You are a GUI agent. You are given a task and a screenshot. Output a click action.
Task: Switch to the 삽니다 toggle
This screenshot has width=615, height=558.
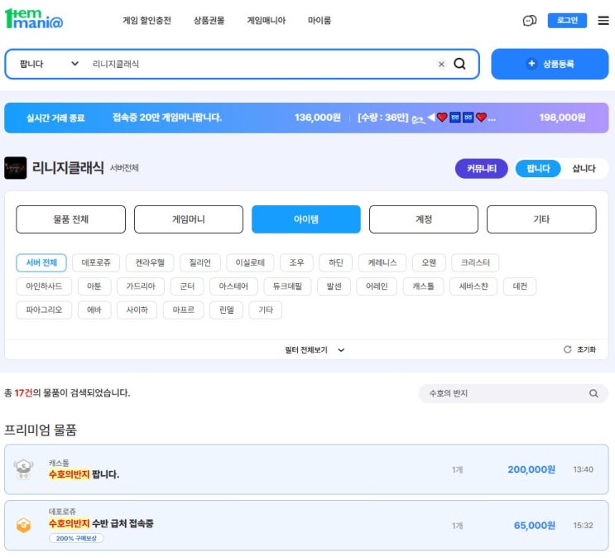[584, 168]
